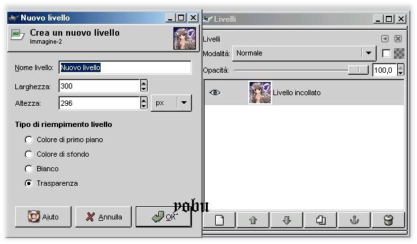This screenshot has width=417, height=244.
Task: Lower layer with down arrow button
Action: pos(287,220)
